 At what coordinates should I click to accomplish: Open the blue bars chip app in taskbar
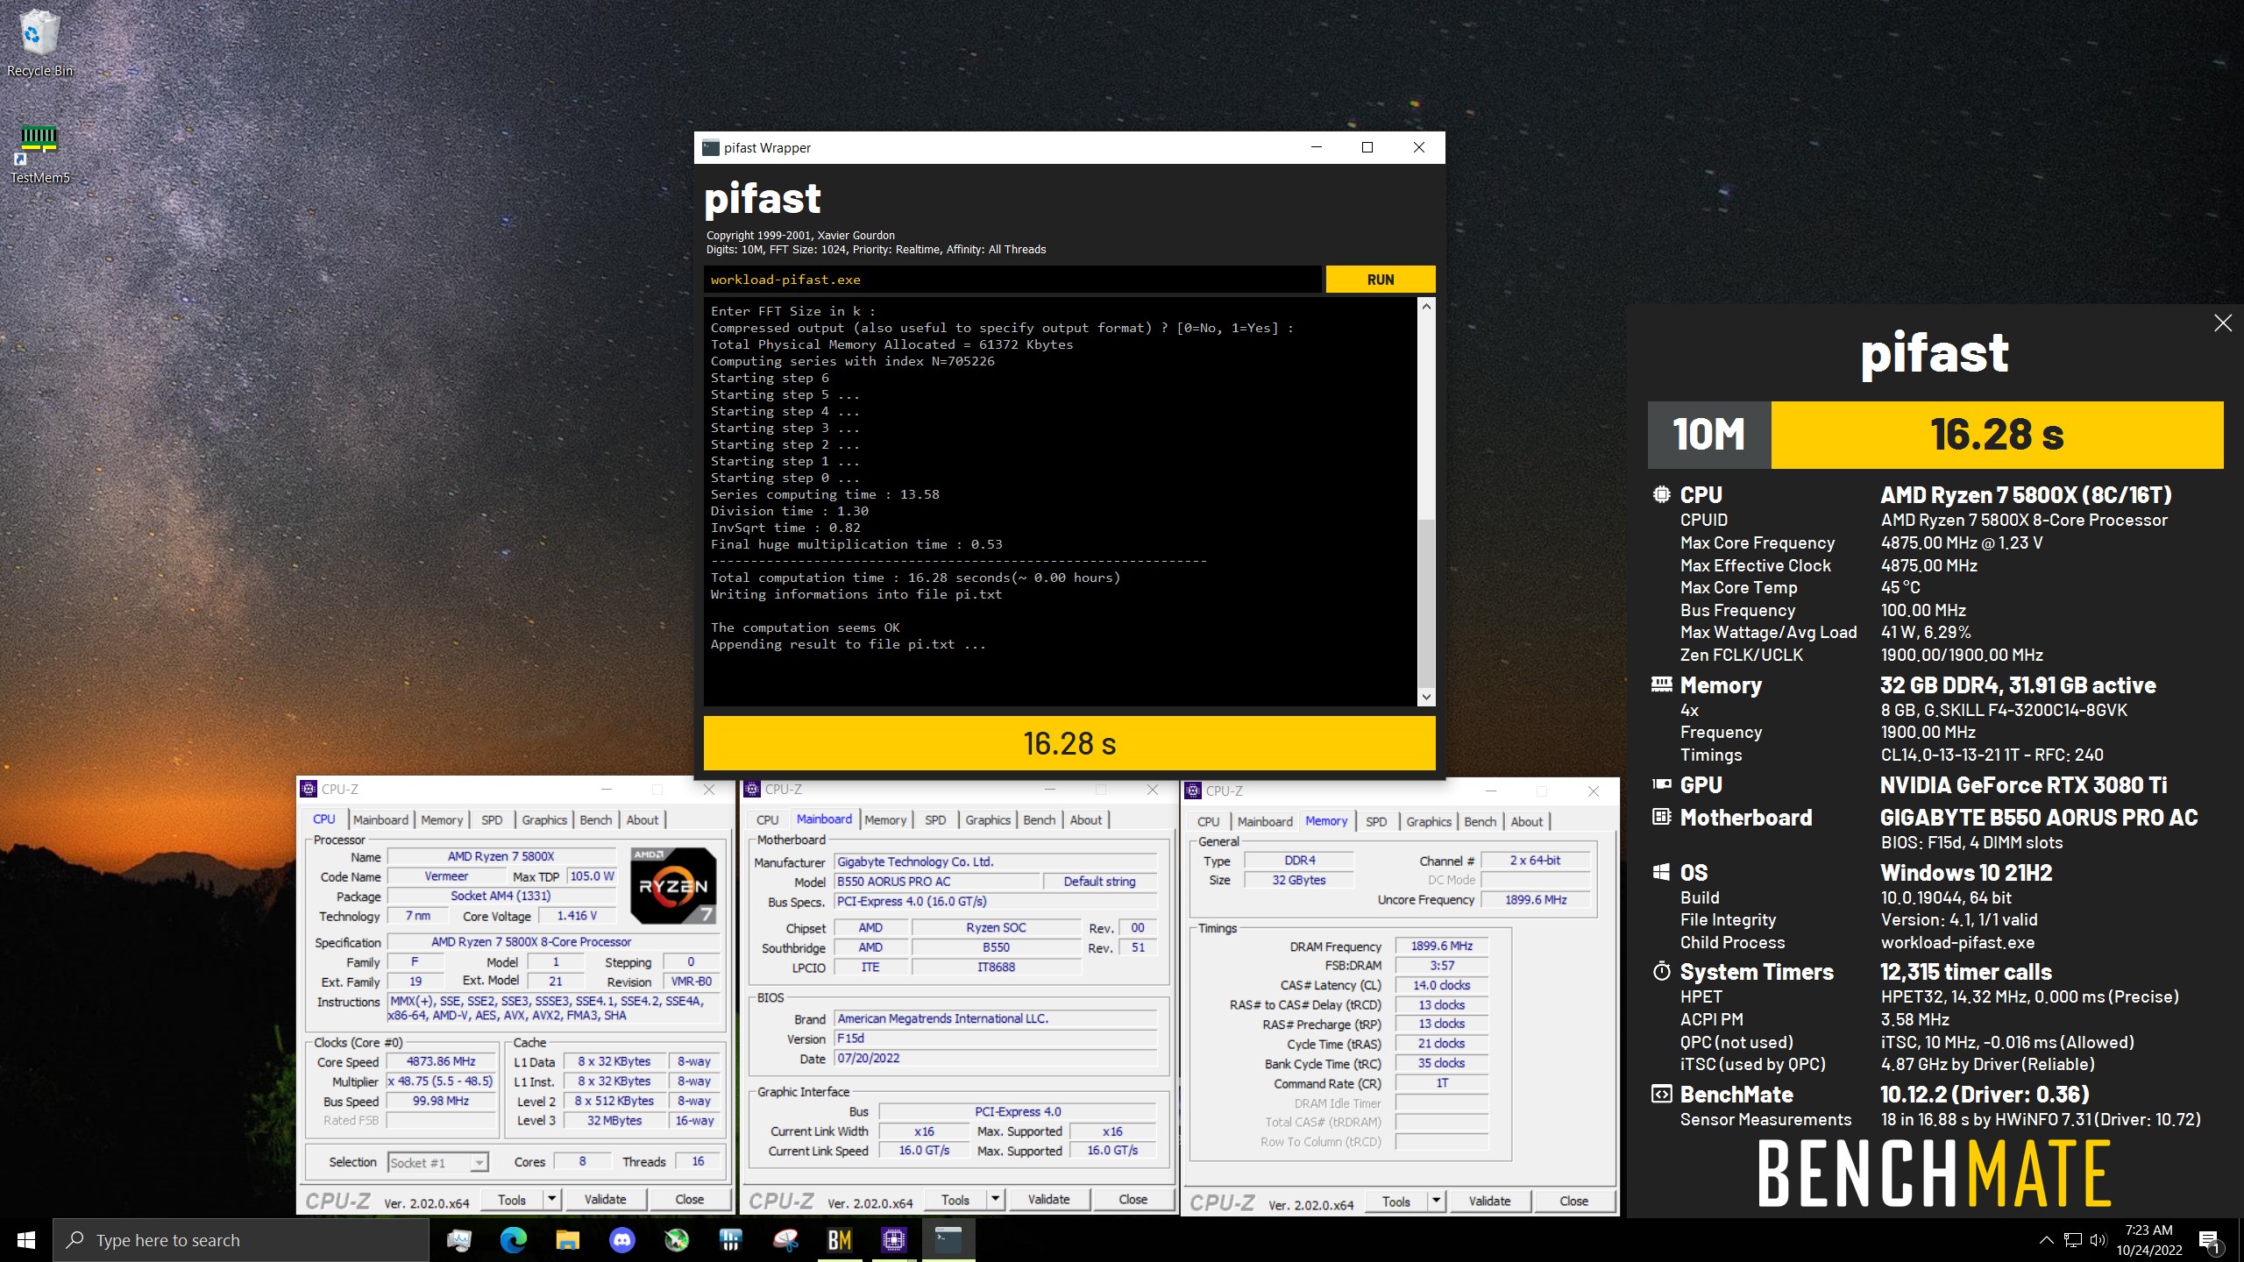pyautogui.click(x=731, y=1240)
